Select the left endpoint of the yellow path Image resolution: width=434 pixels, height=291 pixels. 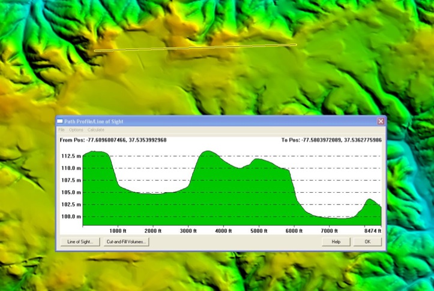95,51
